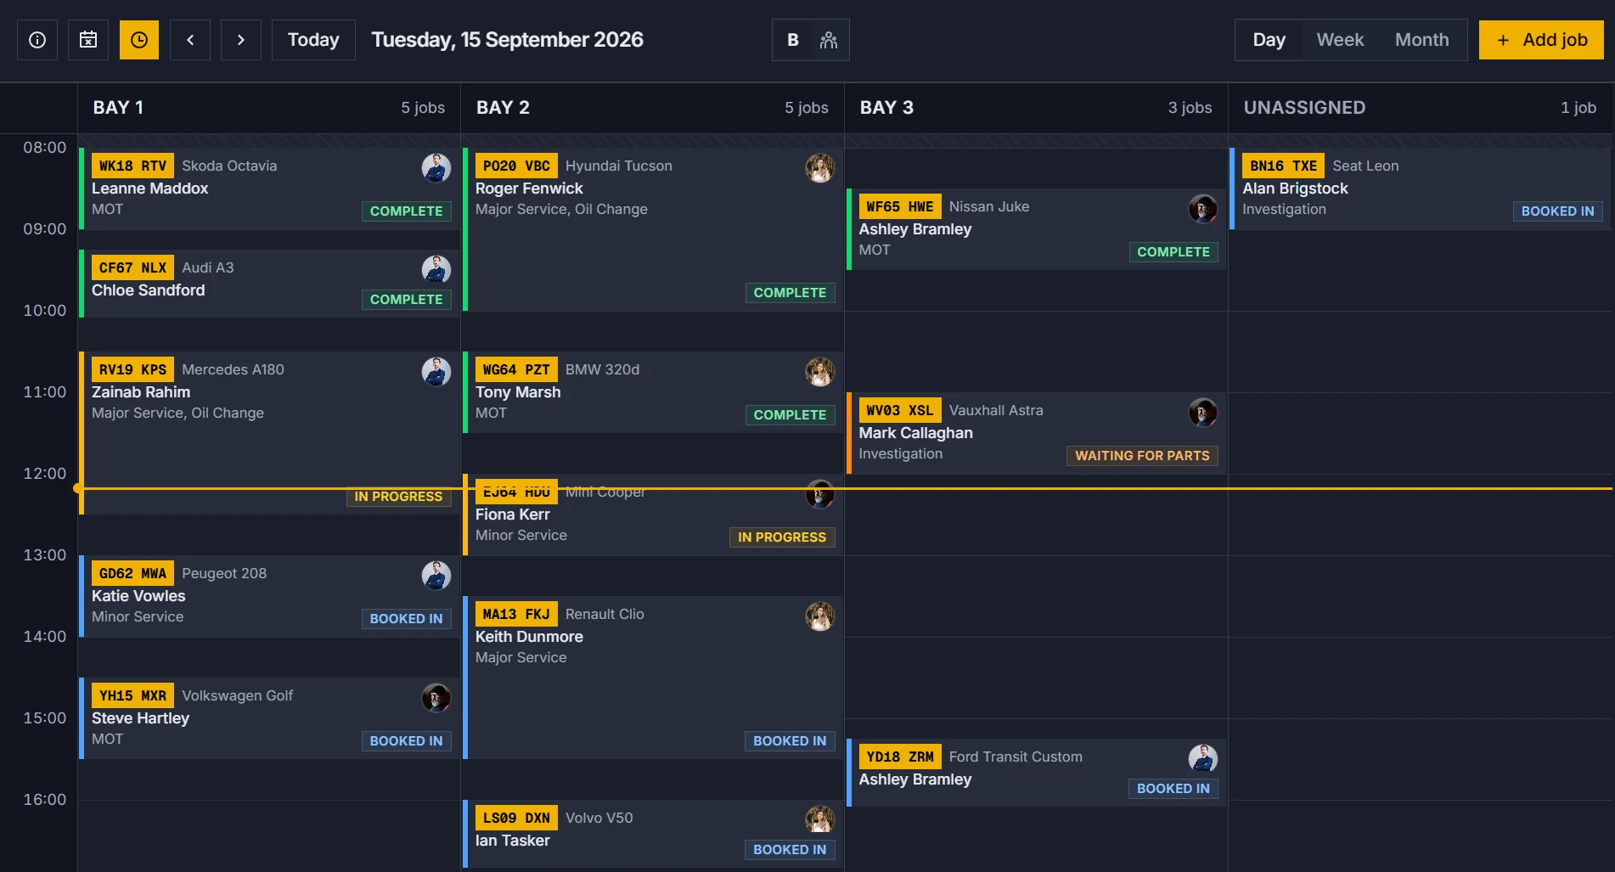Open the calendar date picker icon
The image size is (1615, 872).
[88, 40]
